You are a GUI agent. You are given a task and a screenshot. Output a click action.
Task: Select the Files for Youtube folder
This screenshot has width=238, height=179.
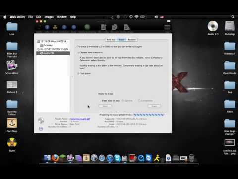tap(12, 46)
